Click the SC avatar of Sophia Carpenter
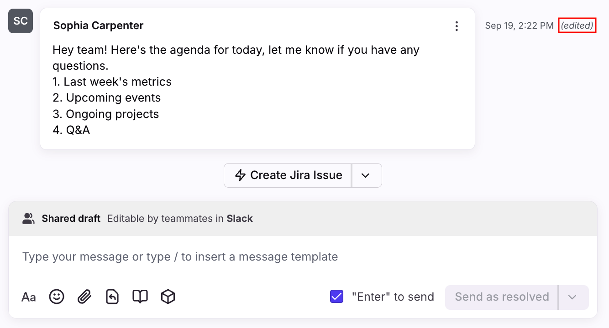This screenshot has height=328, width=609. [x=21, y=21]
